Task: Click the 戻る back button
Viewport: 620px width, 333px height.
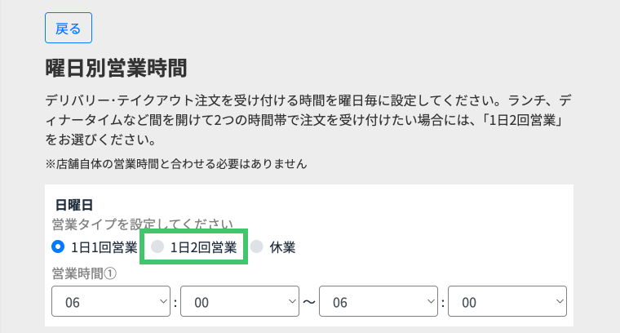Action: pyautogui.click(x=68, y=29)
